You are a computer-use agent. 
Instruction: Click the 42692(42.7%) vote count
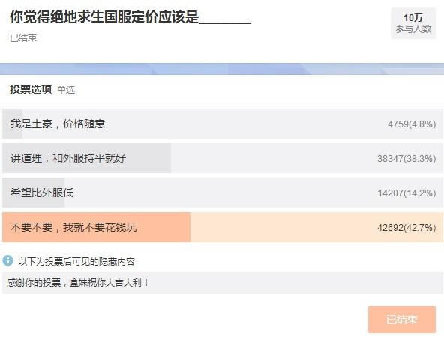point(406,228)
